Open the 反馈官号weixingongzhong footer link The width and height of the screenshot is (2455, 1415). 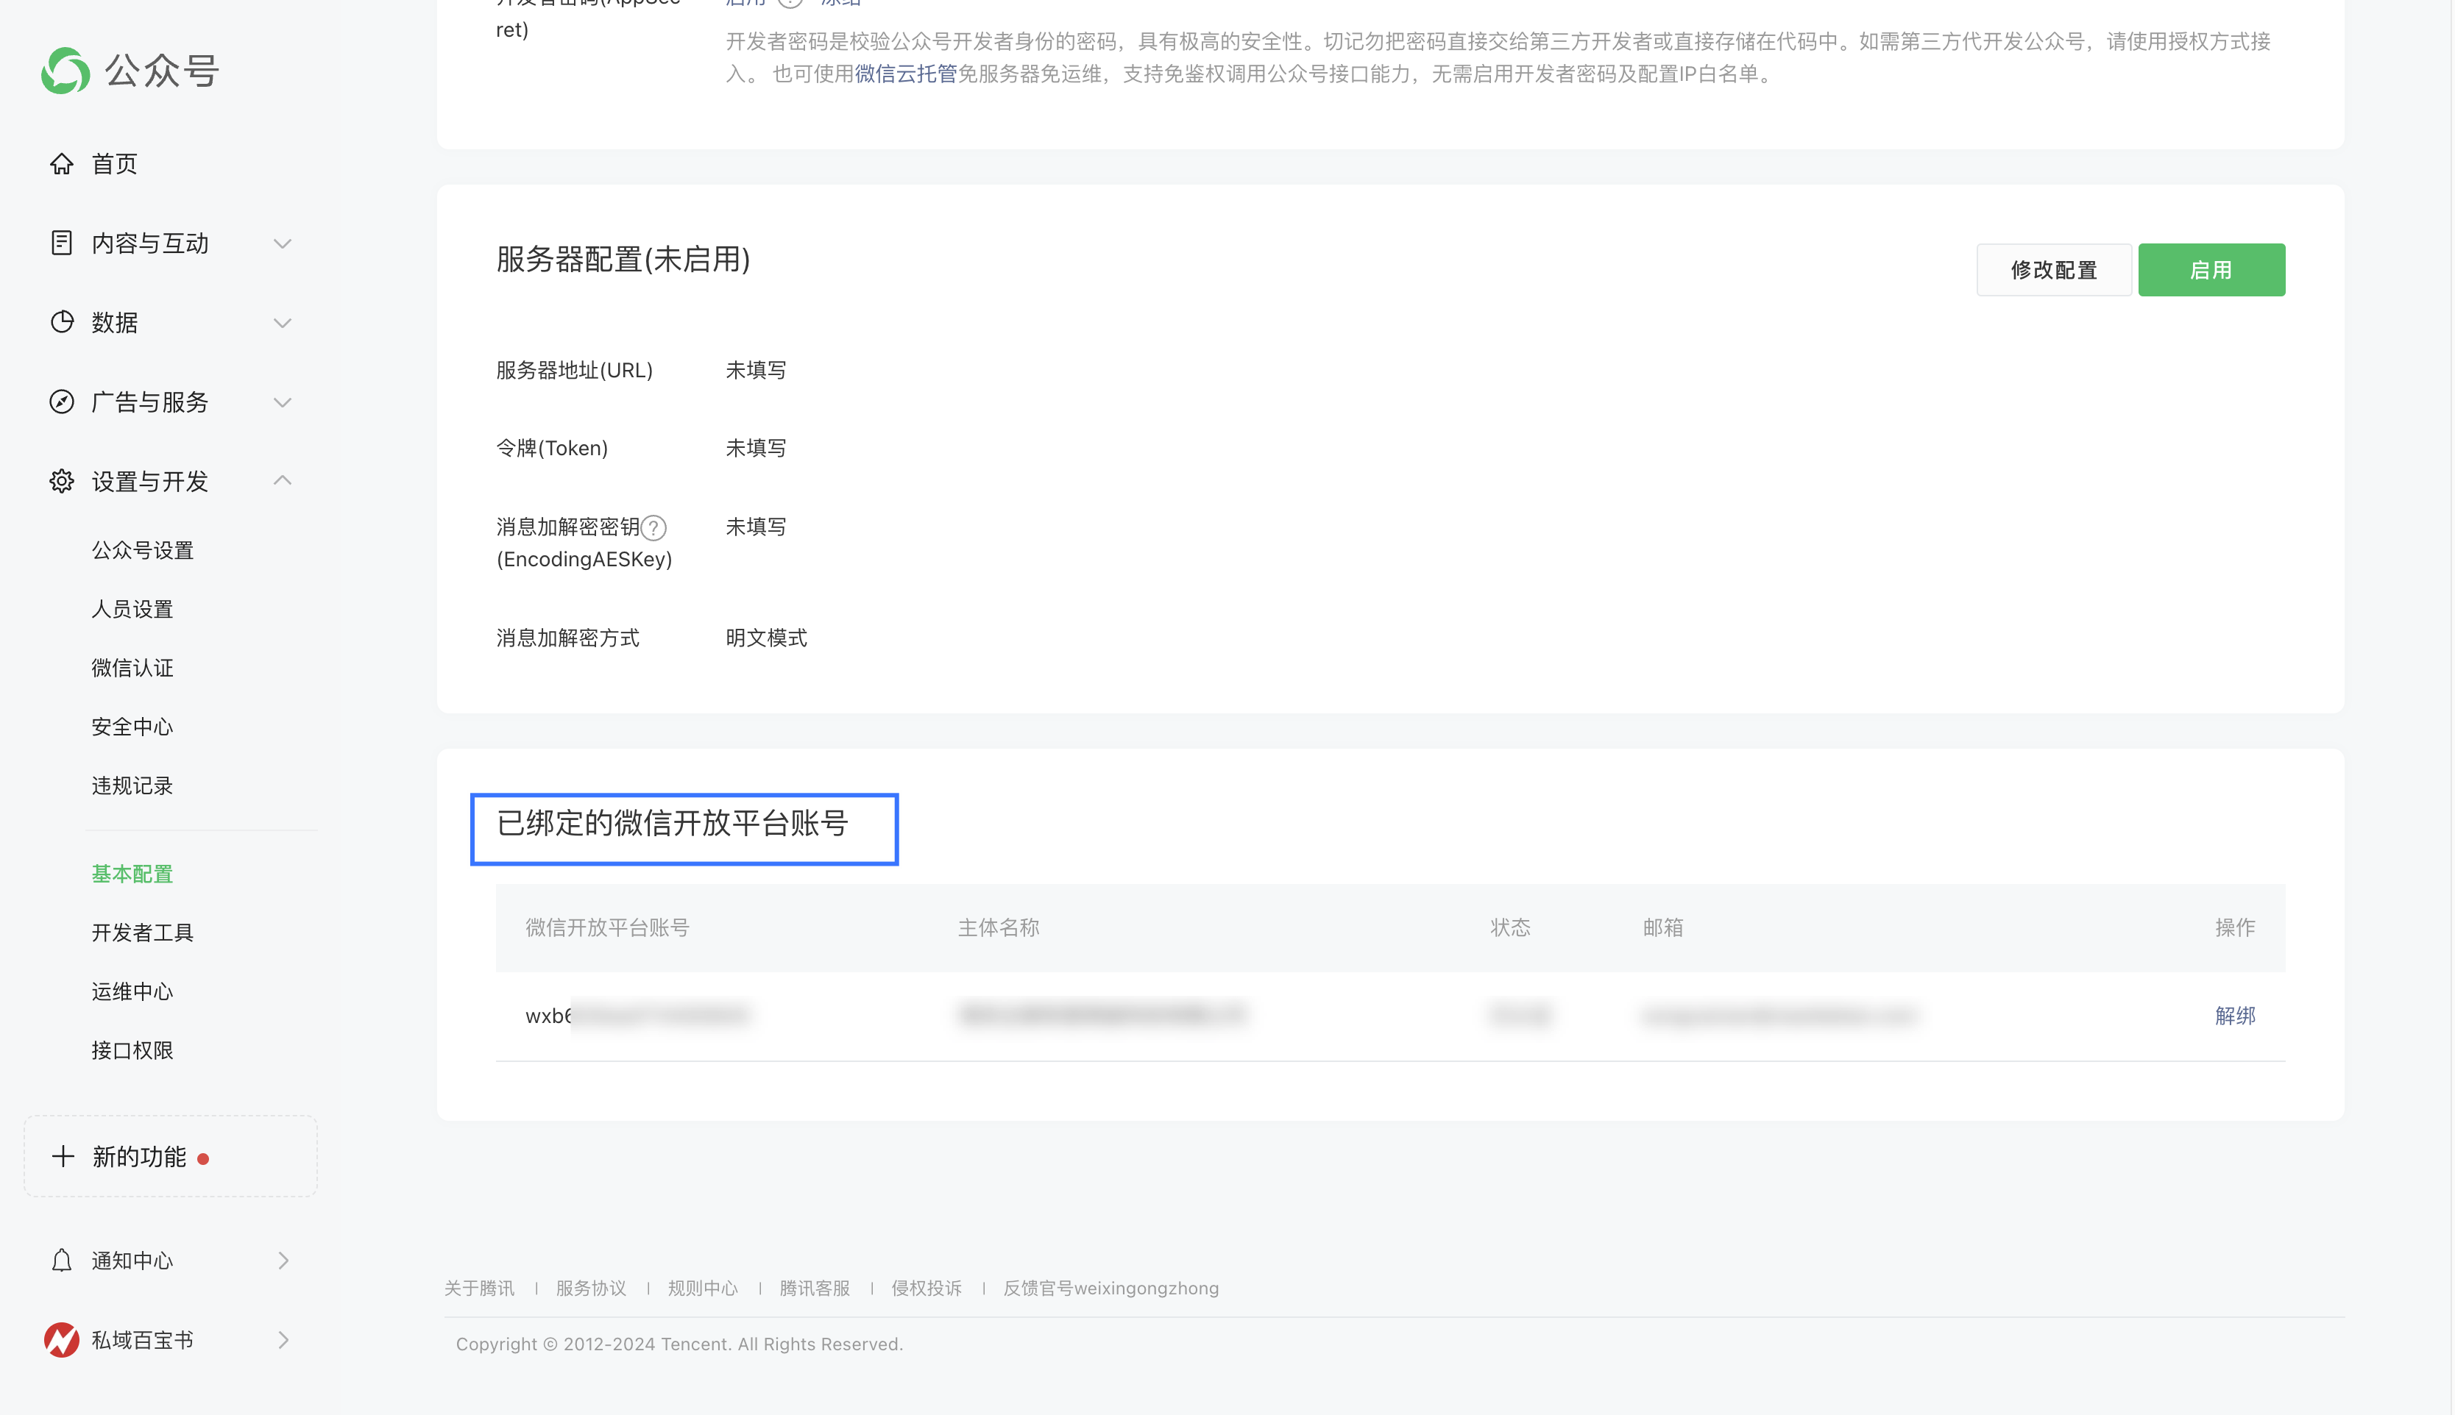pos(1111,1289)
